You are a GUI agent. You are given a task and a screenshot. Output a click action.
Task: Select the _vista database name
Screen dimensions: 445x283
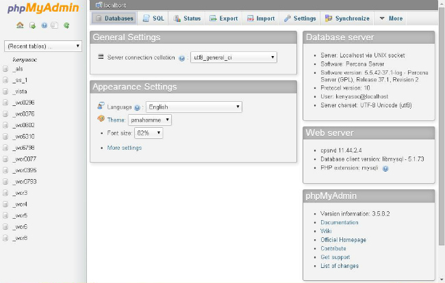point(20,92)
